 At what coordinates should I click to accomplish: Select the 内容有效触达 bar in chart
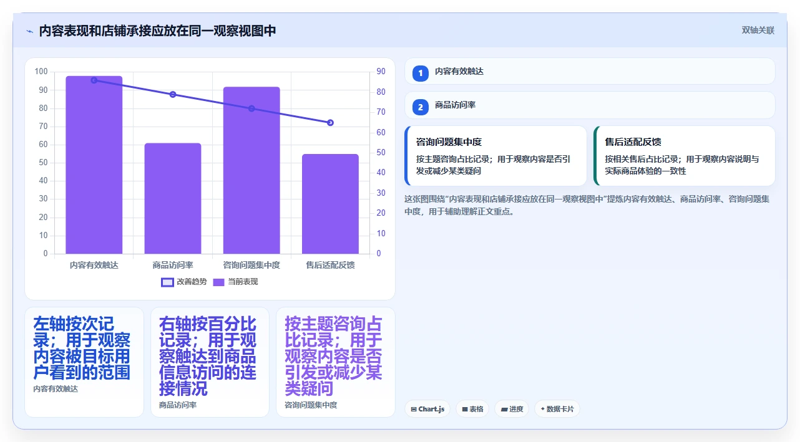click(94, 165)
